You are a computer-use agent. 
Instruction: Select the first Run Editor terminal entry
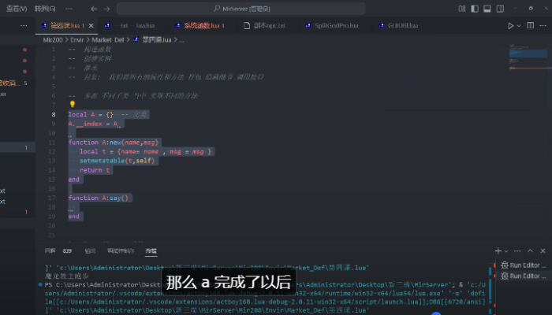click(523, 265)
